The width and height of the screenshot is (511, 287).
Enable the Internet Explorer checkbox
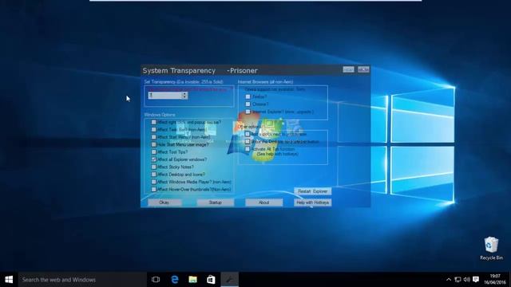click(x=248, y=112)
